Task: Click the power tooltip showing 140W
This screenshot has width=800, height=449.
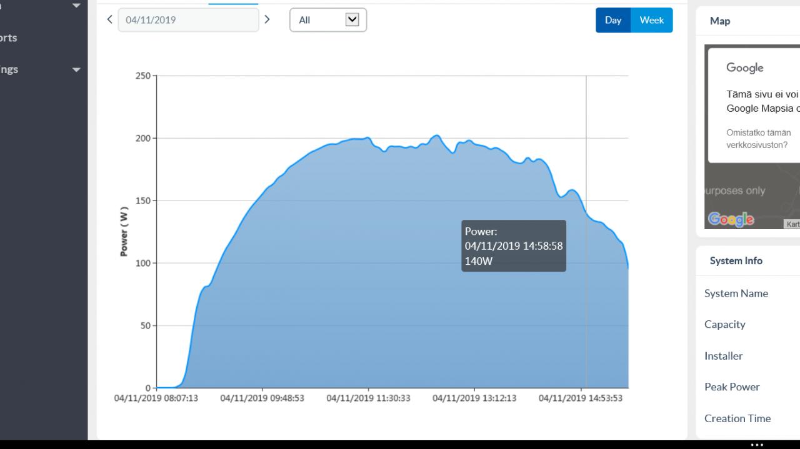Action: tap(514, 245)
